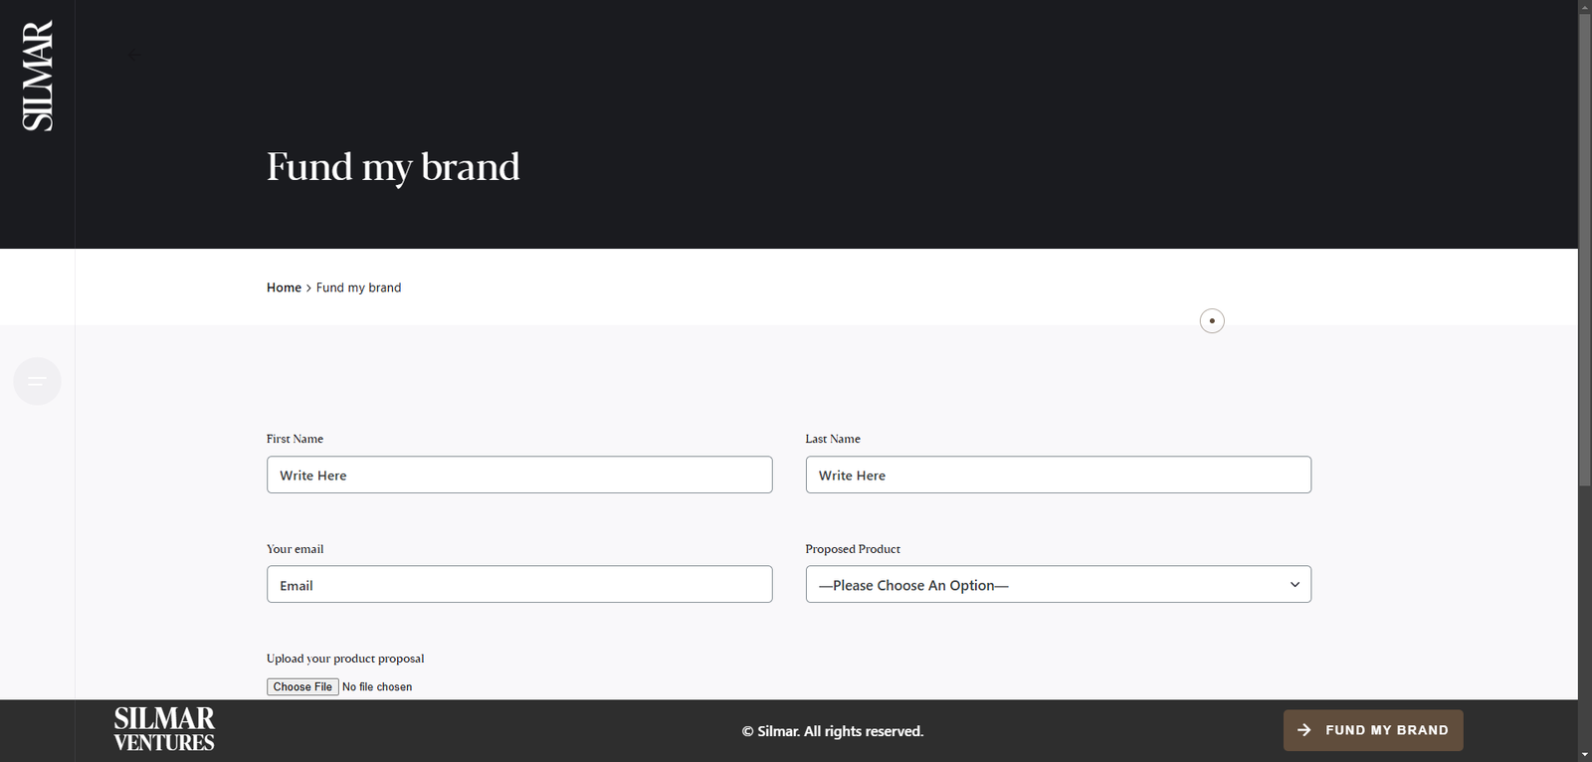1592x762 pixels.
Task: Click the scrollbar down arrow
Action: click(x=1584, y=754)
